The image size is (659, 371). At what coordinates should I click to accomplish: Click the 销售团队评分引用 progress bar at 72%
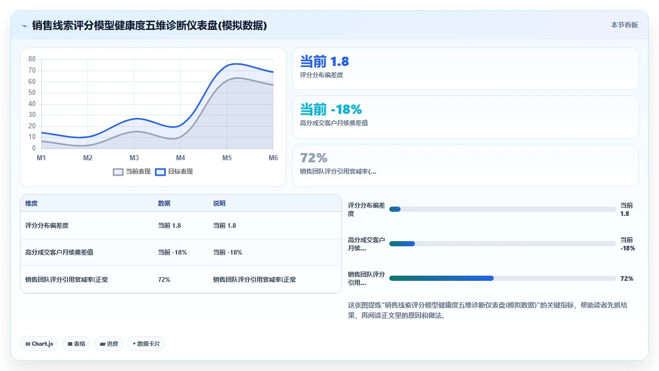pos(502,278)
